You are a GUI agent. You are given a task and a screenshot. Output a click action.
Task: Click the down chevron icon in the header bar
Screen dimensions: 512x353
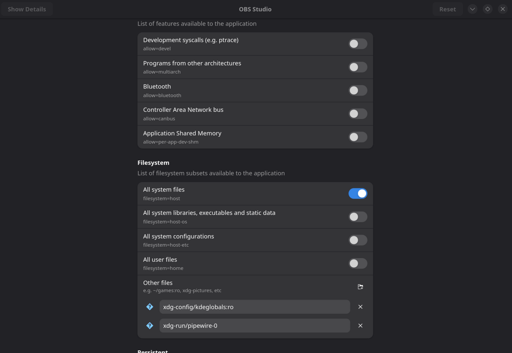tap(472, 9)
